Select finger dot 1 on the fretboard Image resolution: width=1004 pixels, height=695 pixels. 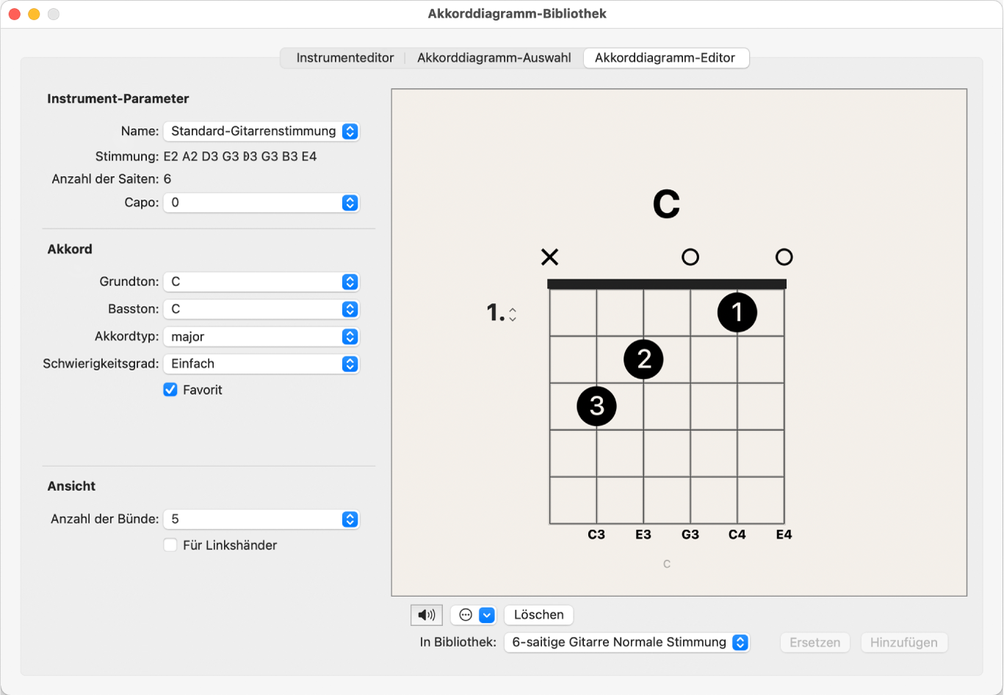coord(737,313)
